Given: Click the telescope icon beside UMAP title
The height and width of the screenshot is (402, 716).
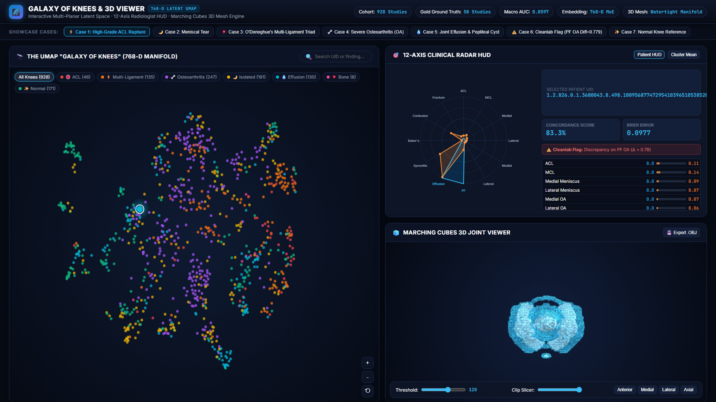Looking at the screenshot, I should [x=20, y=57].
